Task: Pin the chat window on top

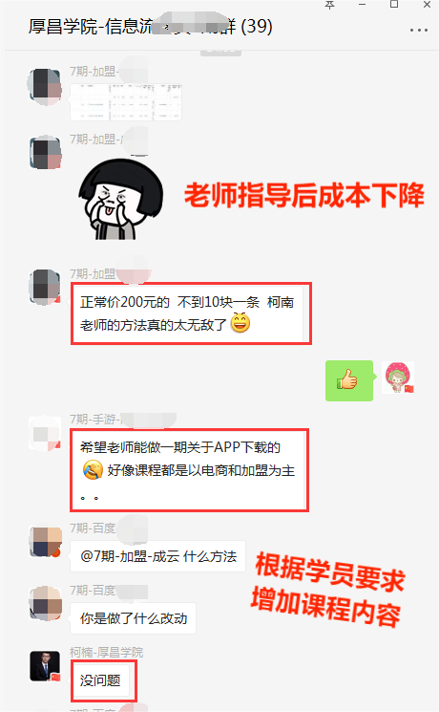Action: tap(329, 5)
